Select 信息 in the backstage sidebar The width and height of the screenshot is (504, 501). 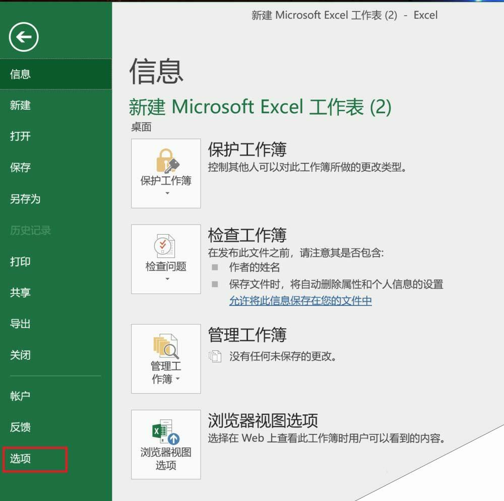(56, 74)
